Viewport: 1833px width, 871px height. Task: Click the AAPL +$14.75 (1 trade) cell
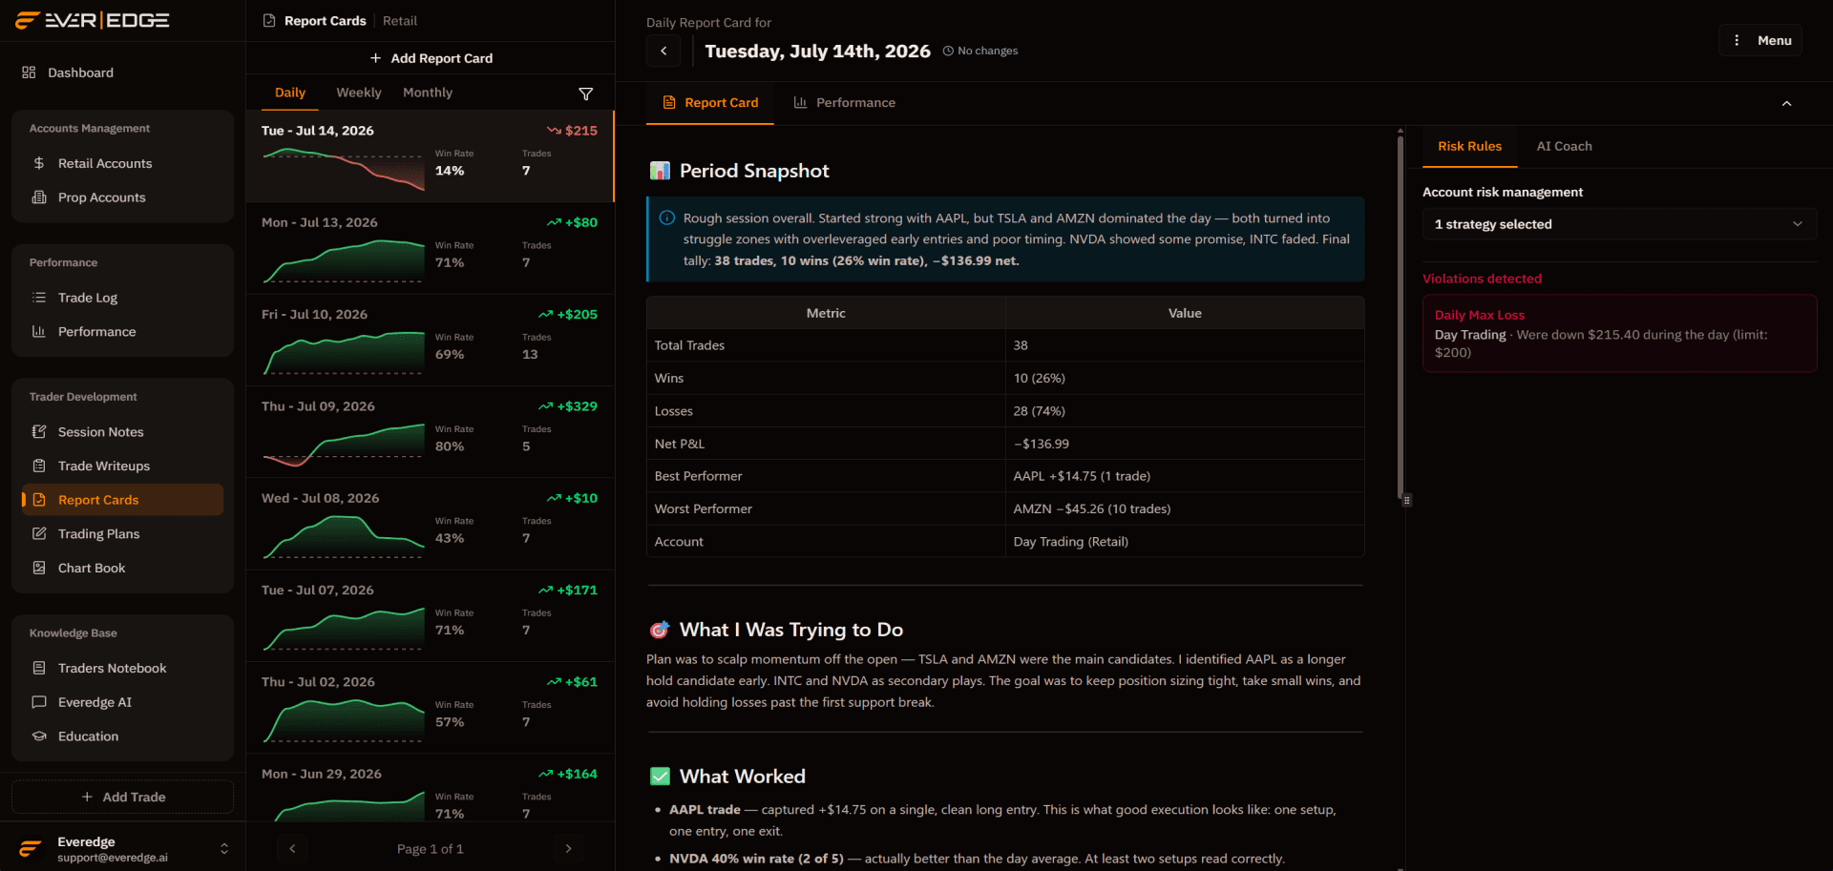[x=1185, y=476]
